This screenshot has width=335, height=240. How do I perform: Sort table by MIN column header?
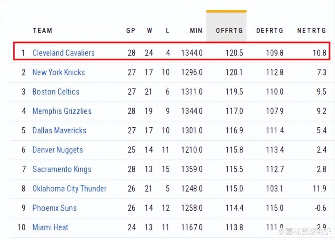[x=196, y=31]
